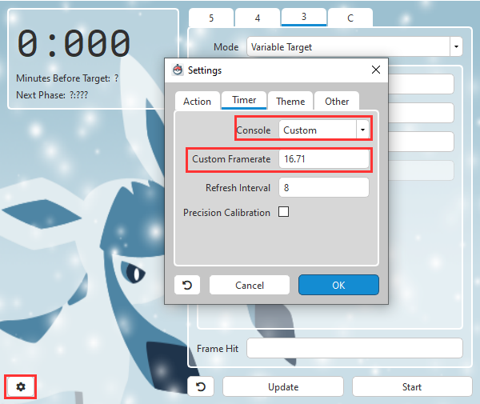Screen dimensions: 480x404
Task: Click the 0:000 timer display
Action: point(74,43)
